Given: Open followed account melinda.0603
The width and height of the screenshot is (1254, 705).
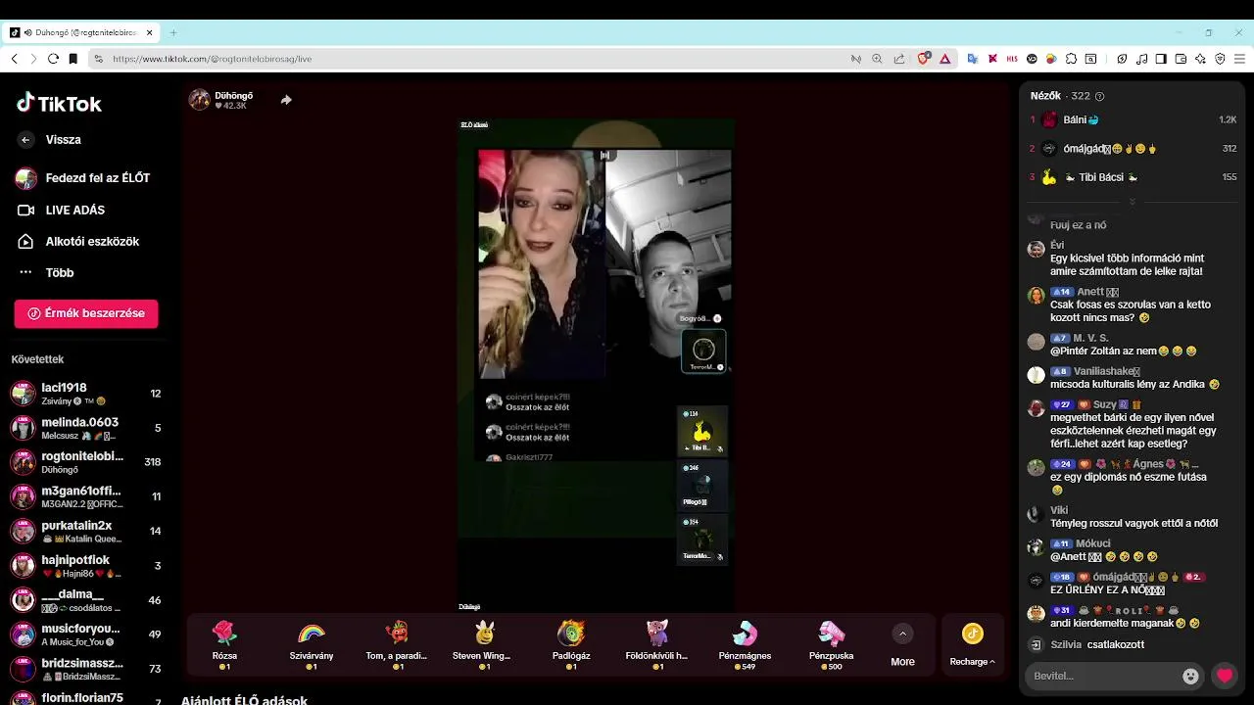Looking at the screenshot, I should (x=86, y=428).
